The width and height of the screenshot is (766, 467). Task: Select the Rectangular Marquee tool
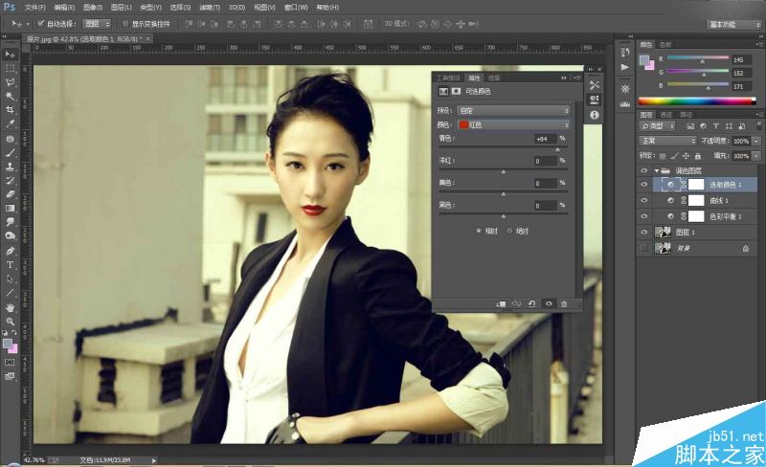click(x=10, y=68)
